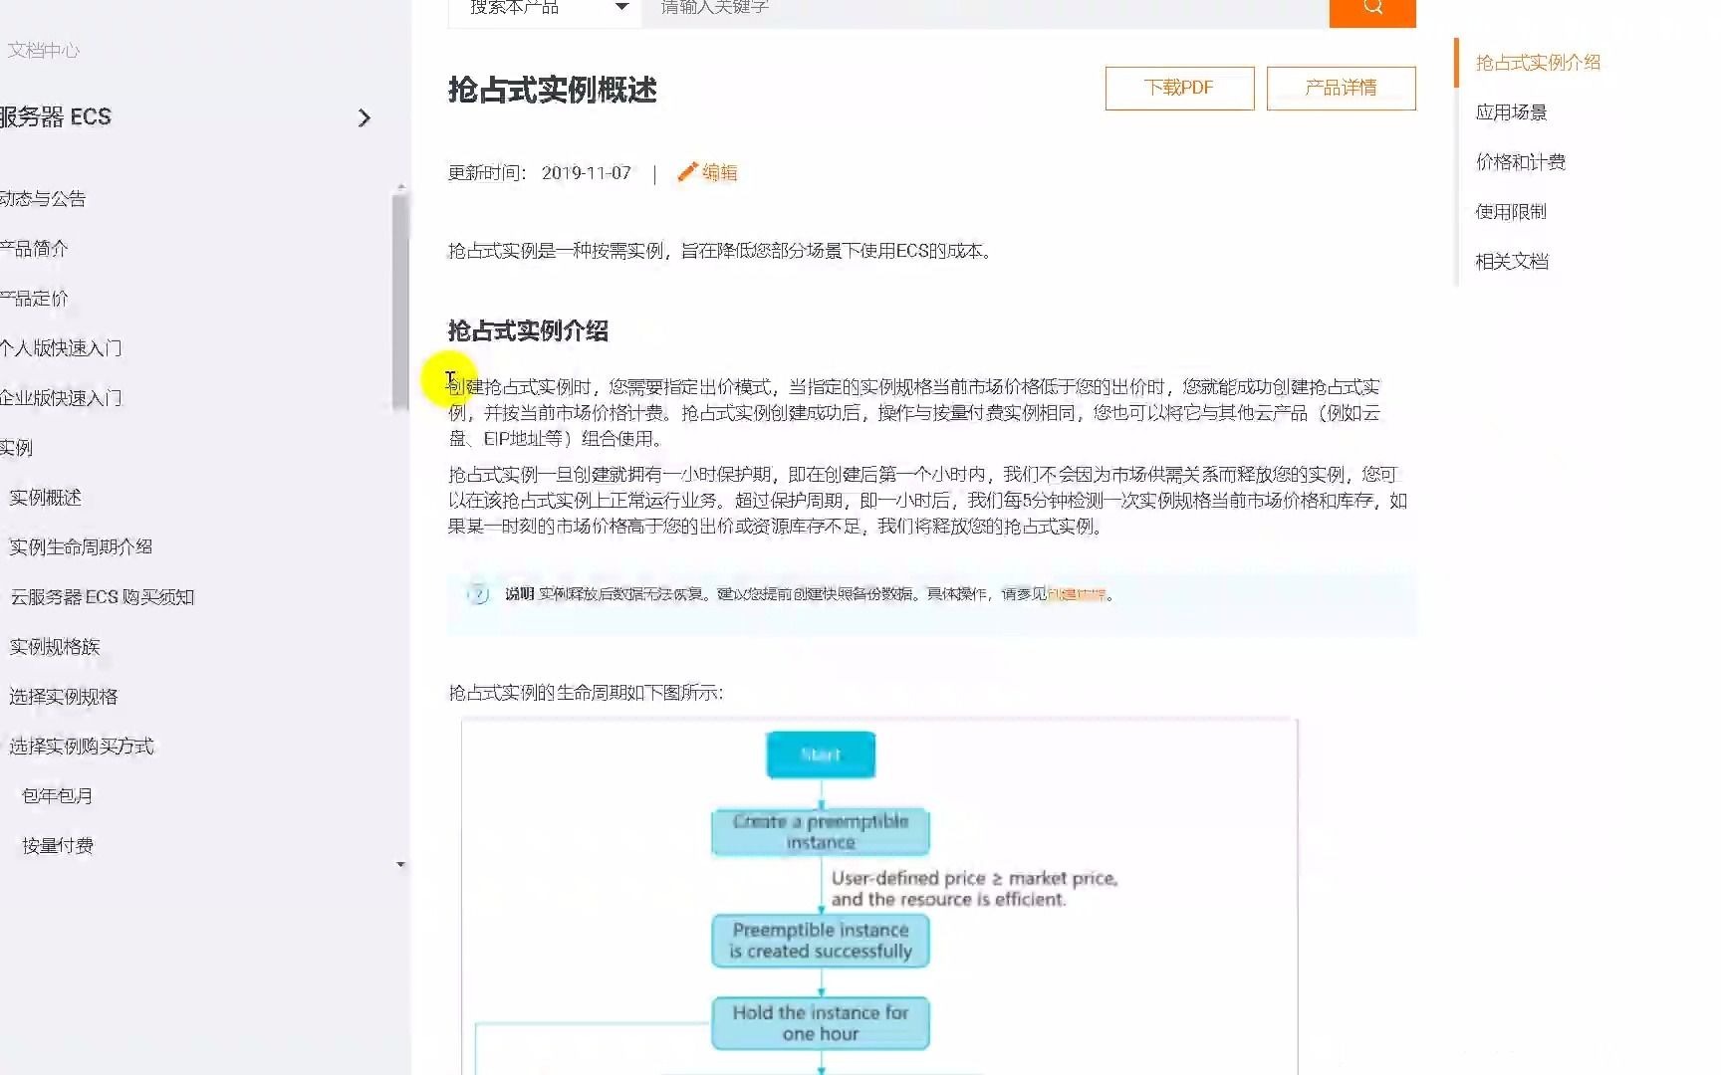
Task: Jump to 价格和计费 section anchor
Action: [1520, 161]
